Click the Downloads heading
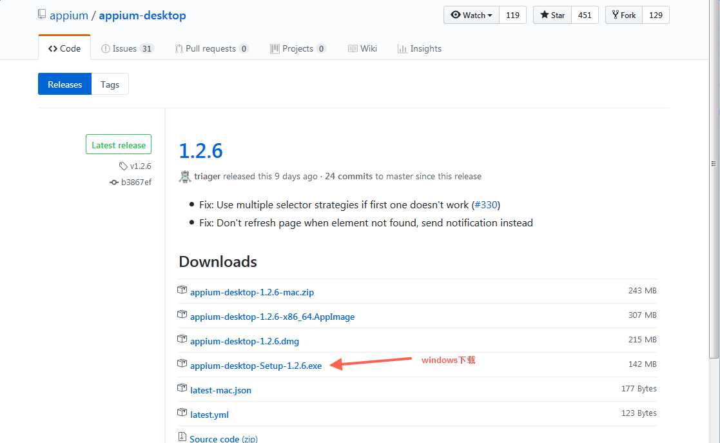The height and width of the screenshot is (443, 720). 218,262
